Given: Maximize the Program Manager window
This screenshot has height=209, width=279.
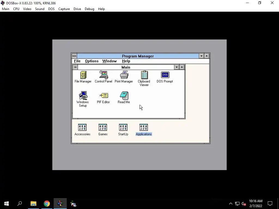Looking at the screenshot, I should [x=207, y=56].
